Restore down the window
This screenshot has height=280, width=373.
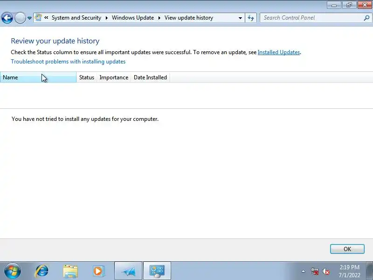tap(349, 5)
